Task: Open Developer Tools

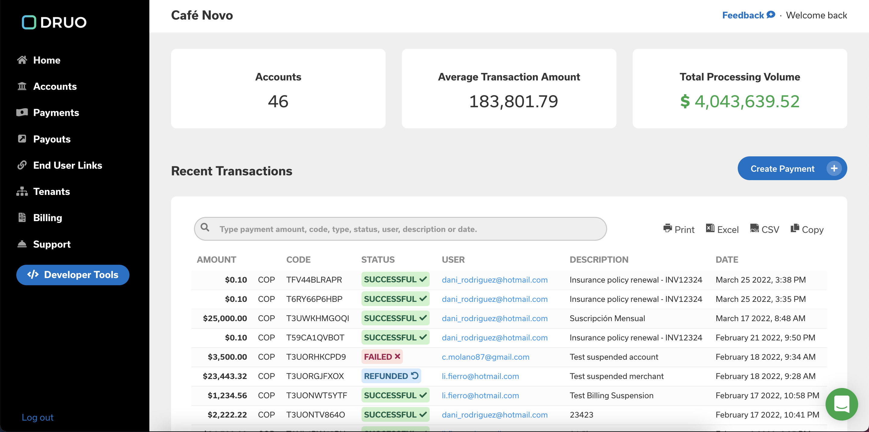Action: [72, 275]
